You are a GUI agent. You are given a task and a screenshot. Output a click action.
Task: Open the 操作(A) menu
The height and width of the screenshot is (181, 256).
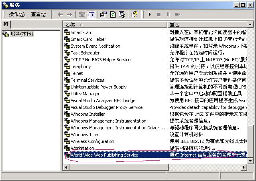pyautogui.click(x=16, y=14)
